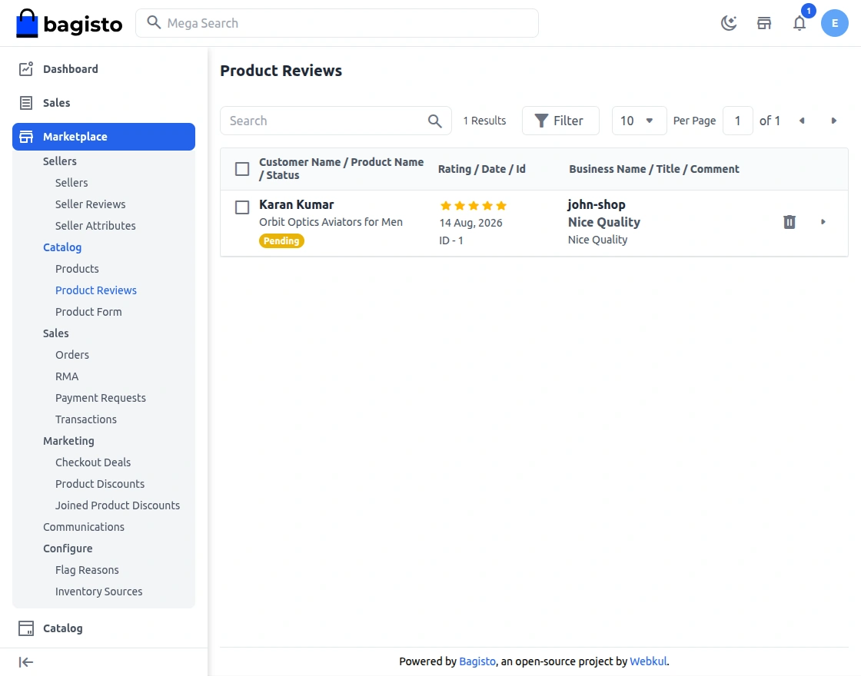Open Seller Reviews page

coord(90,204)
